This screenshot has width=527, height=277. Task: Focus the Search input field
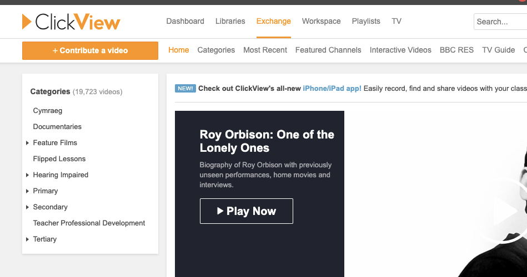click(x=500, y=22)
